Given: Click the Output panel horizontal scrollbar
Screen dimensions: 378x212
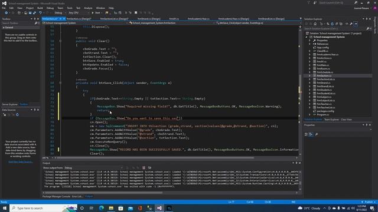Looking at the screenshot, I should [x=104, y=193].
